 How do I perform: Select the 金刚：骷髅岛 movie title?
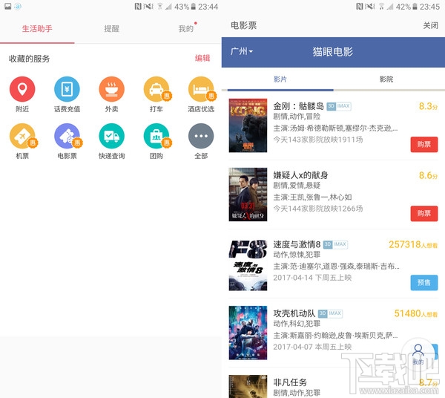pos(298,106)
